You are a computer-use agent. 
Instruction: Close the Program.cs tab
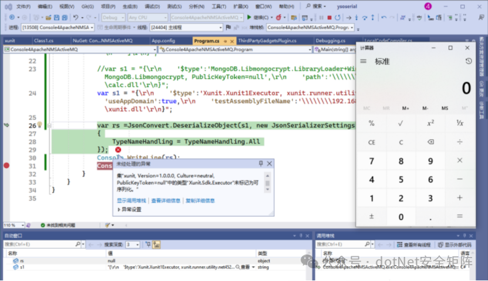pyautogui.click(x=232, y=41)
